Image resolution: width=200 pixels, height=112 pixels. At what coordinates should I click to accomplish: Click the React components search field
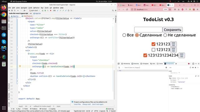143,68
